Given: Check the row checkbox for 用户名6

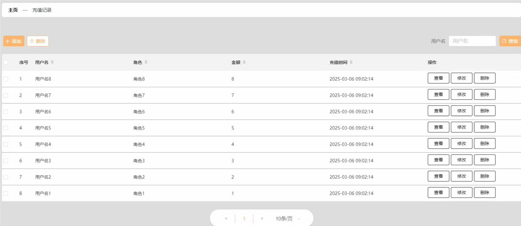Looking at the screenshot, I should pyautogui.click(x=6, y=112).
